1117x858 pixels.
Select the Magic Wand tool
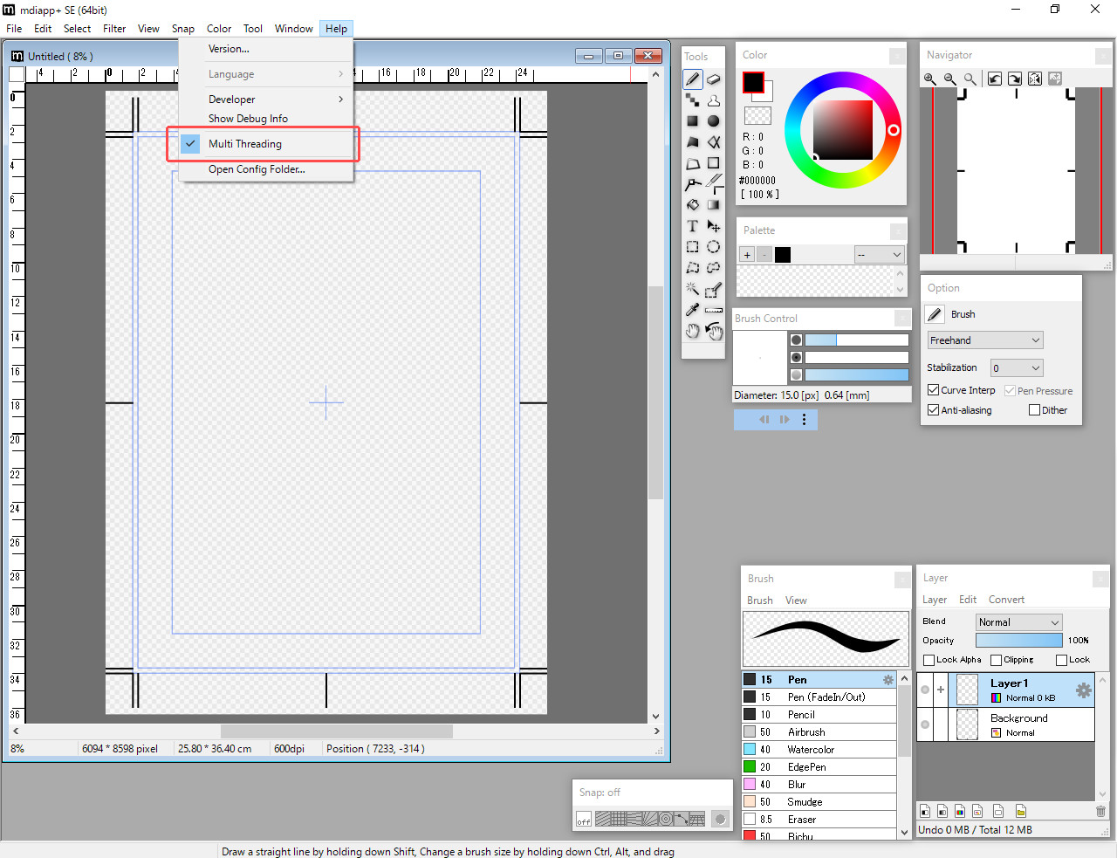[x=692, y=289]
